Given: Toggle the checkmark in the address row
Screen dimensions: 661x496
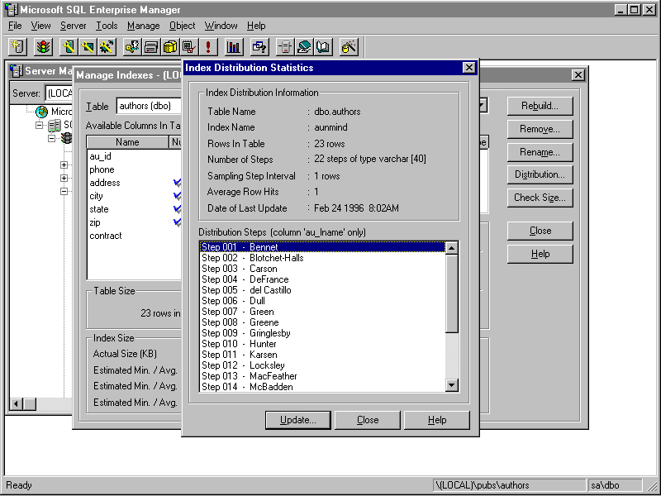Looking at the screenshot, I should pyautogui.click(x=177, y=183).
